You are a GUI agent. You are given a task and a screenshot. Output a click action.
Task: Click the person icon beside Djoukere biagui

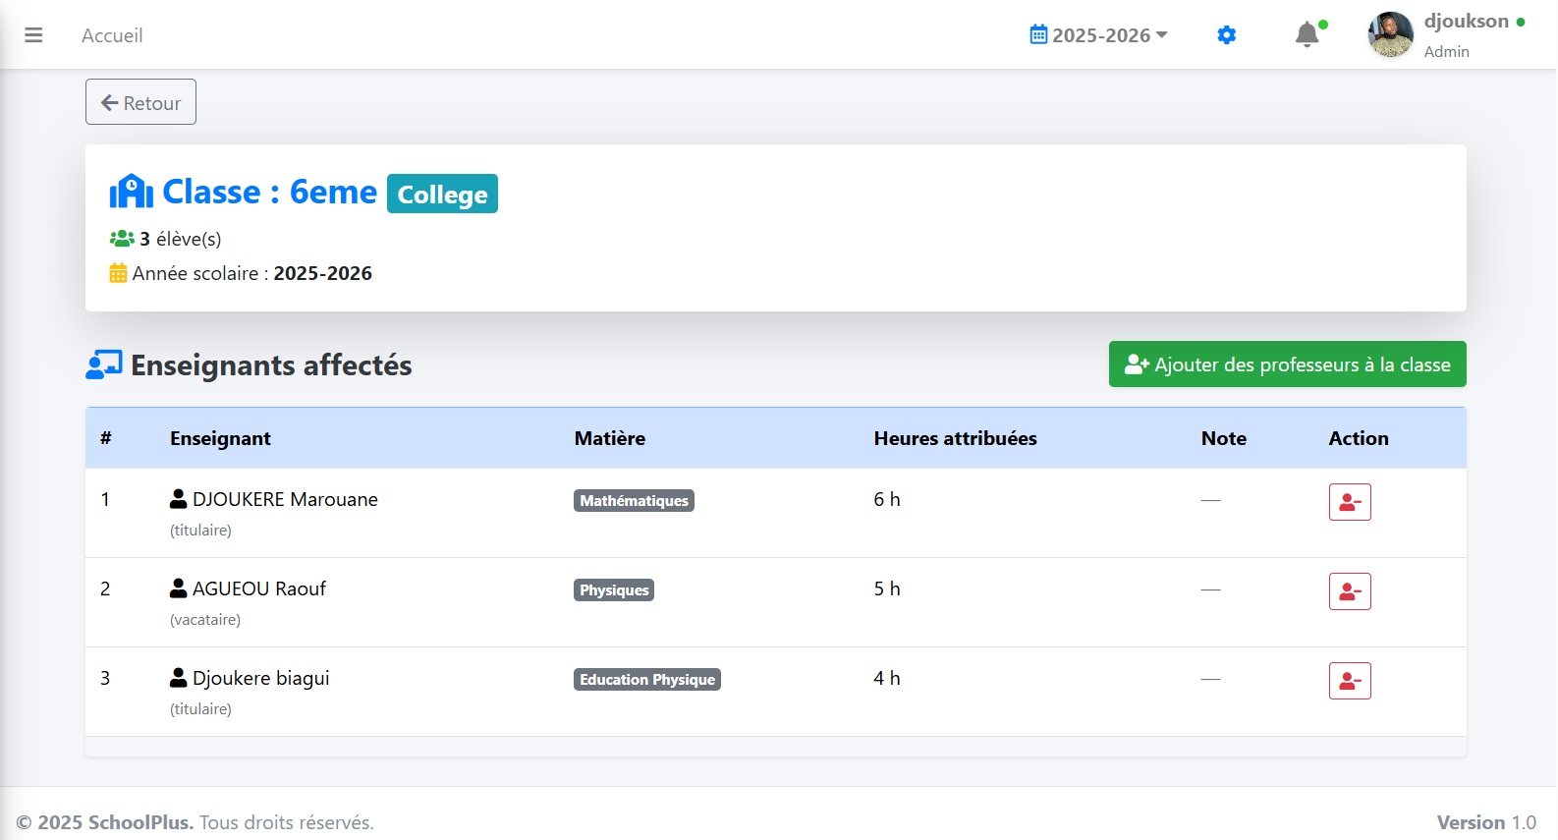[x=178, y=678]
